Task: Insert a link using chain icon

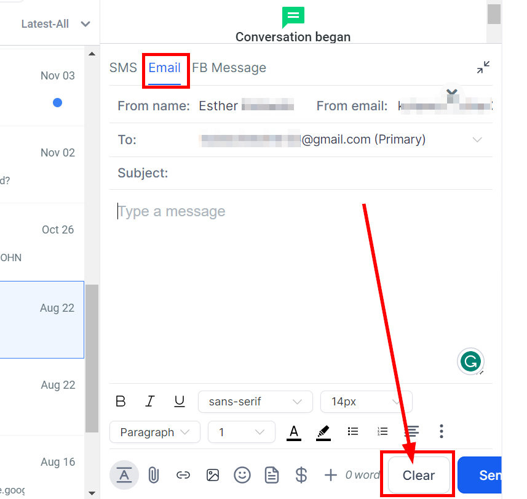Action: [x=183, y=475]
